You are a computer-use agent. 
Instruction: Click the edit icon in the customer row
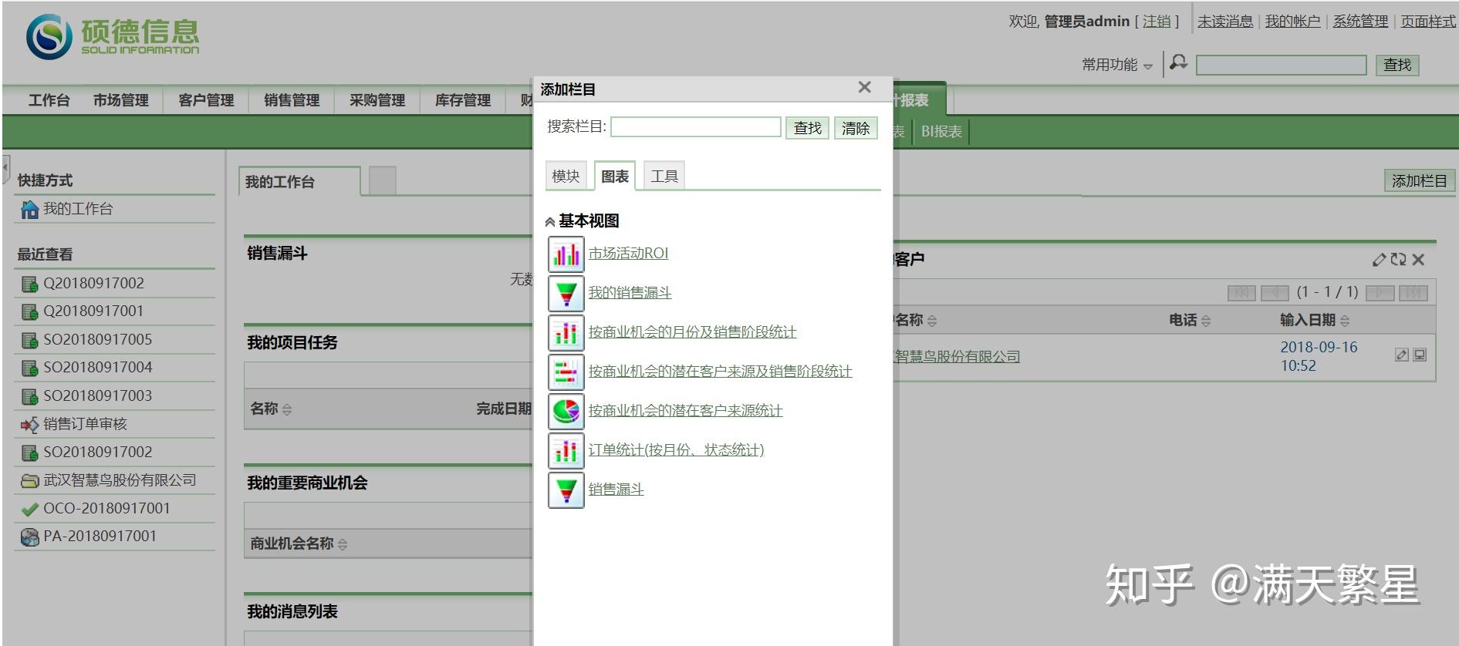[x=1402, y=355]
